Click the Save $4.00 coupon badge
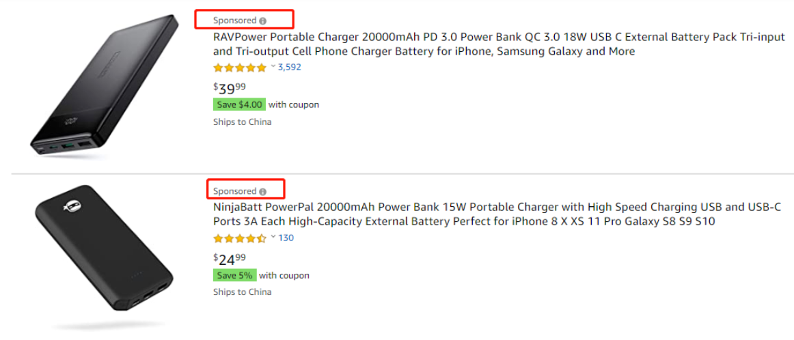794x340 pixels. (239, 104)
